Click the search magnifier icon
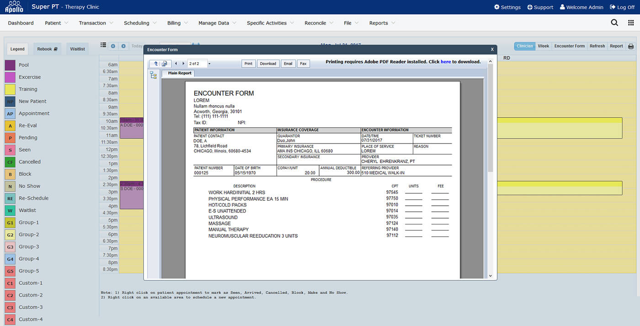The height and width of the screenshot is (326, 640). click(614, 23)
